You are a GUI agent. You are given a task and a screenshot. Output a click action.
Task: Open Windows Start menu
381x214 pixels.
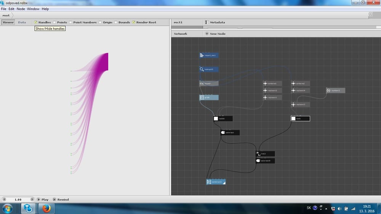point(8,209)
